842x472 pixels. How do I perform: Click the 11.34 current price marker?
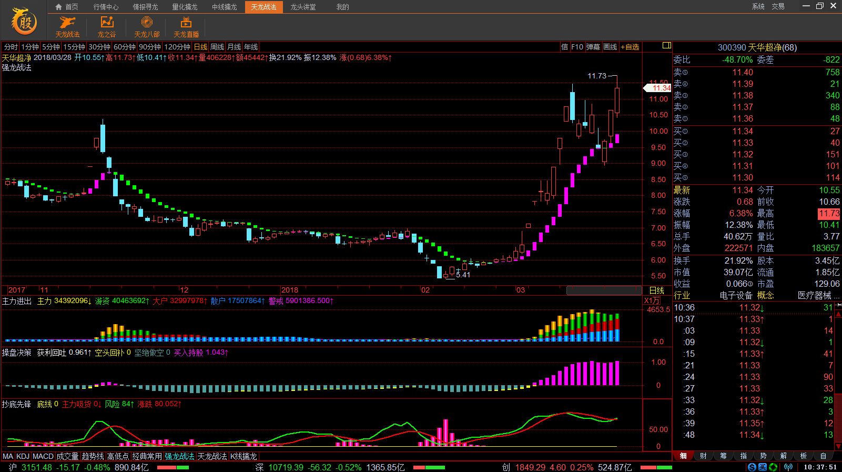coord(658,88)
